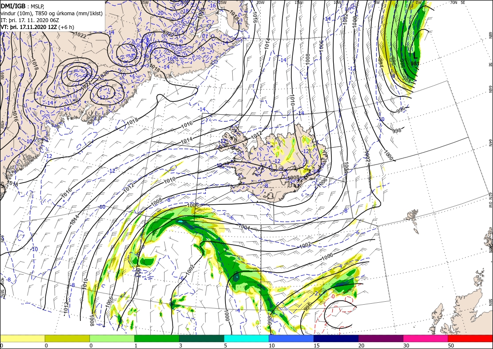The image size is (493, 349).
Task: Click the navy 15–20 mm swatch
Action: (336, 338)
